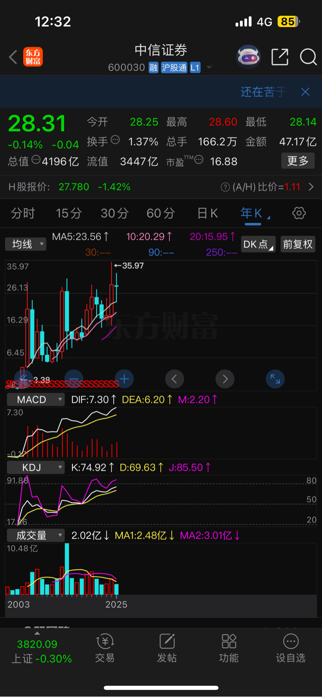The image size is (322, 697).
Task: Expand chart to fullscreen icon
Action: (275, 379)
